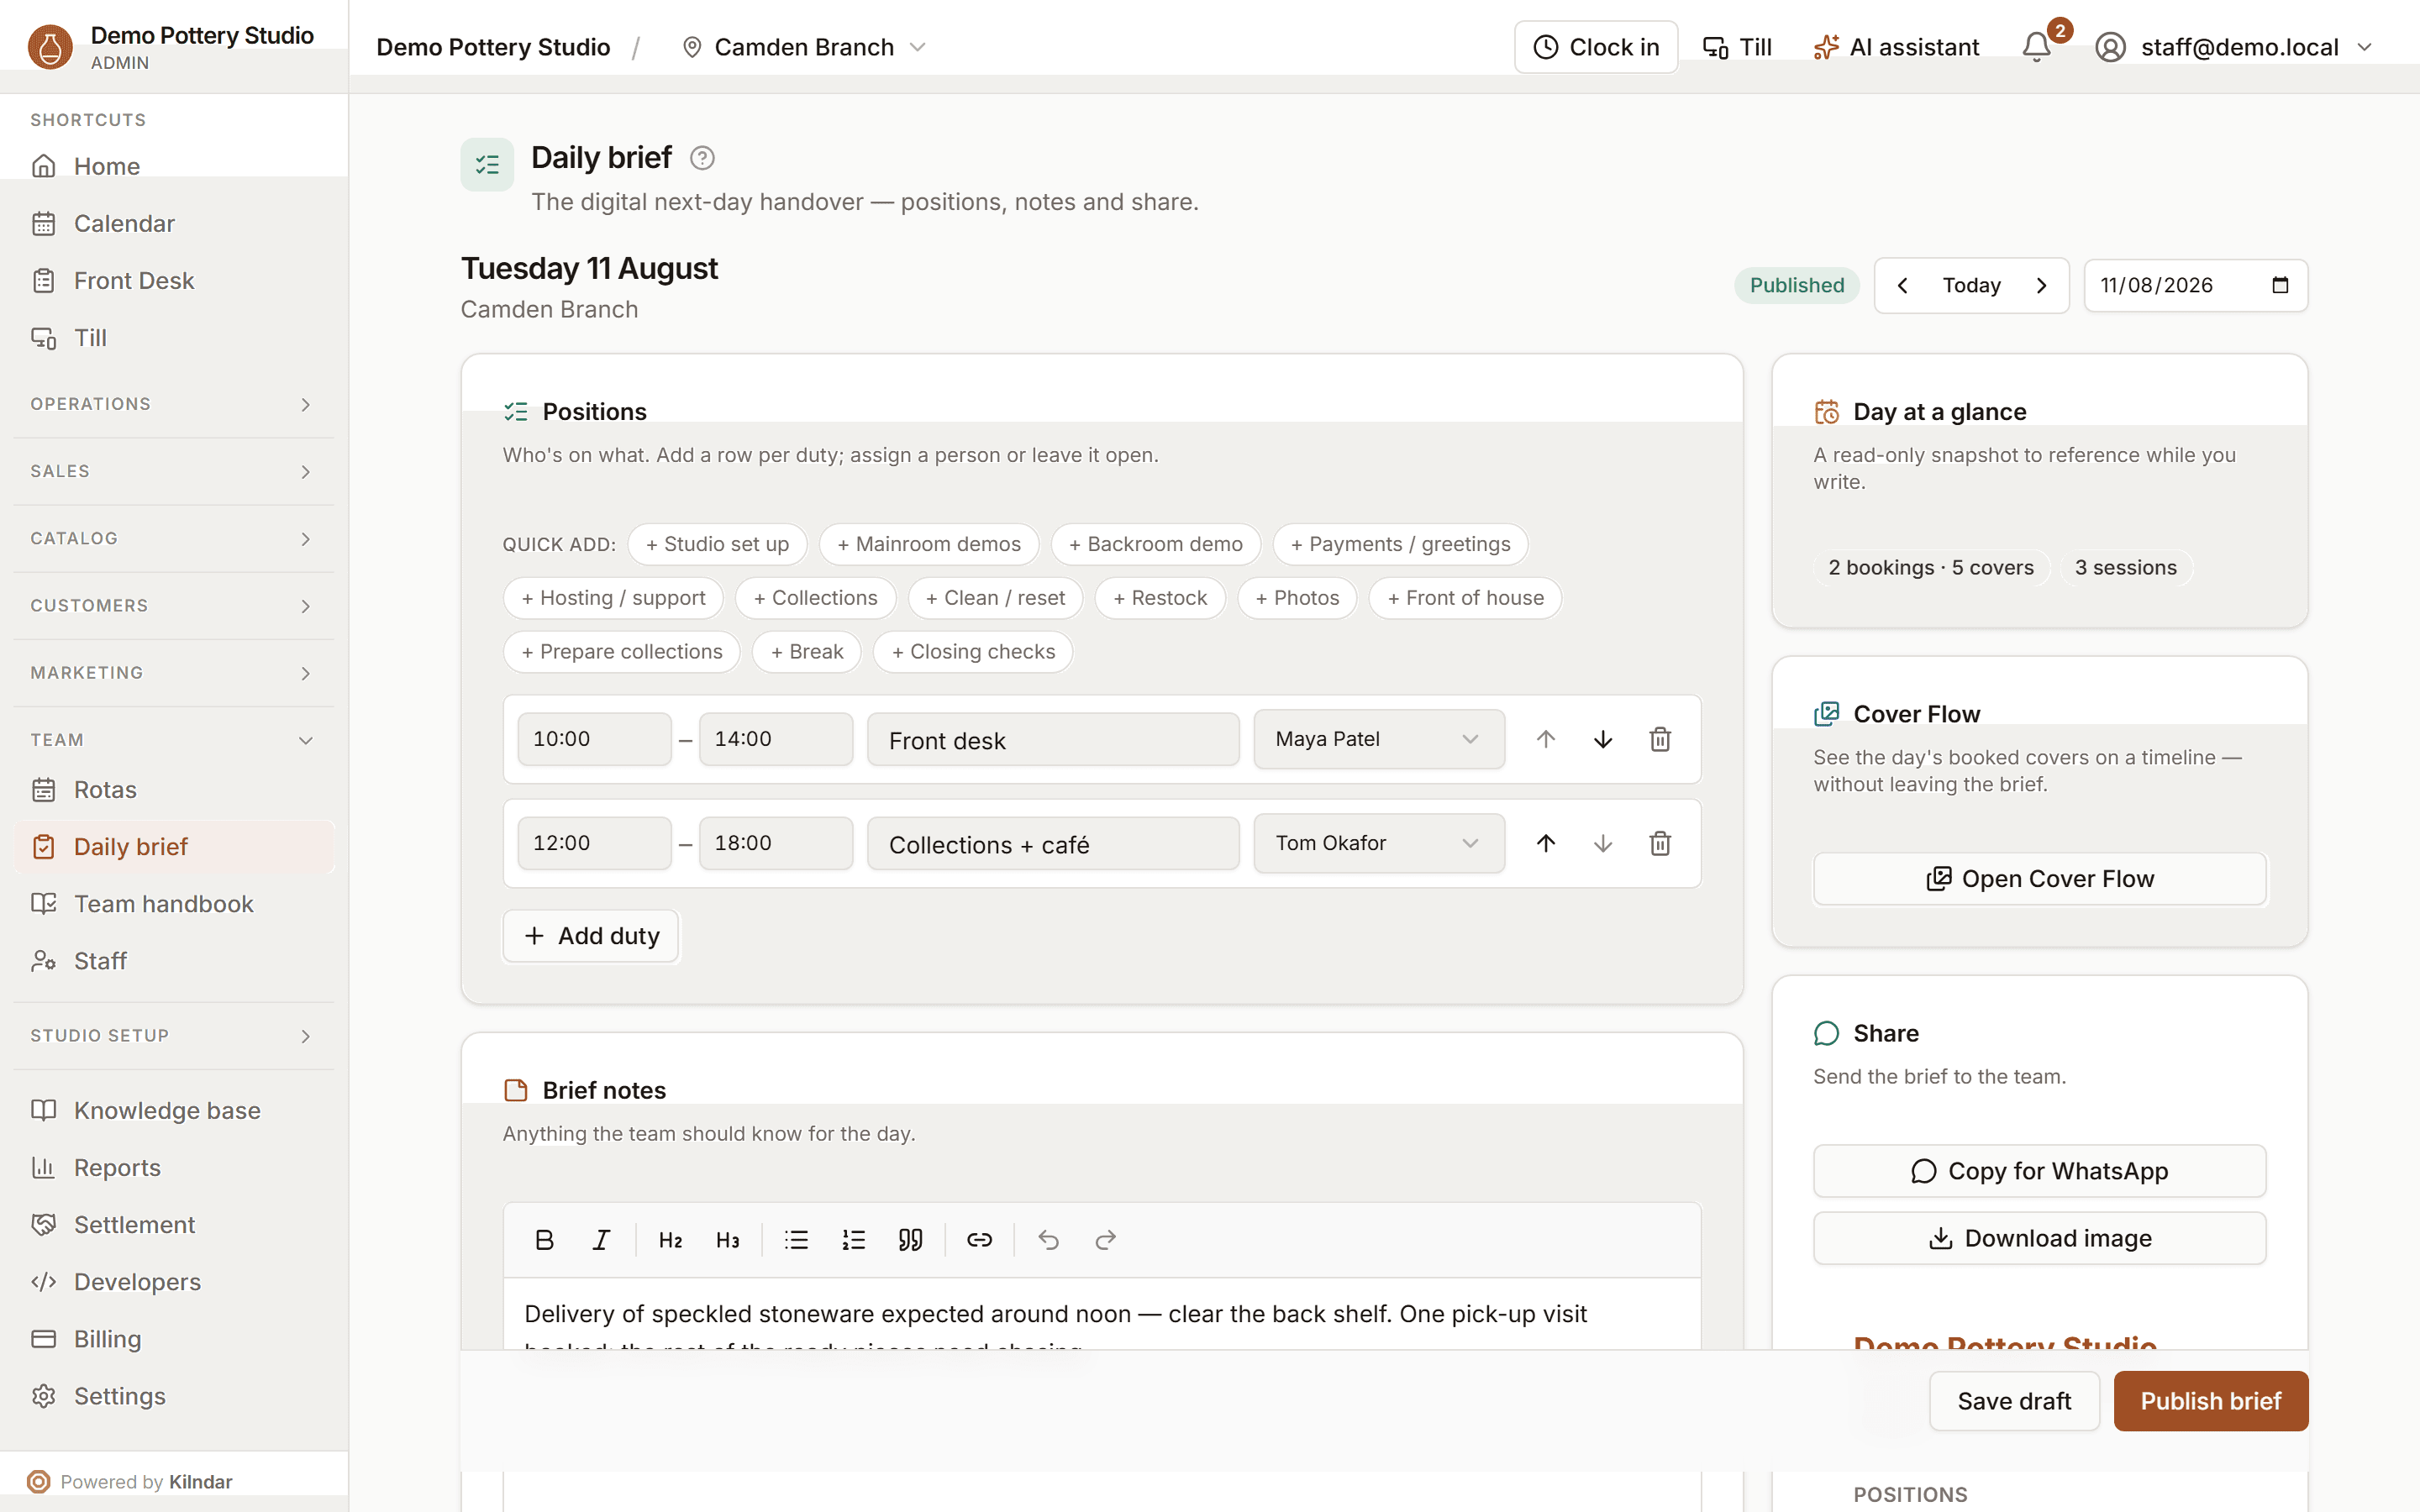Save the brief as draft
2420x1512 pixels.
[x=2014, y=1401]
